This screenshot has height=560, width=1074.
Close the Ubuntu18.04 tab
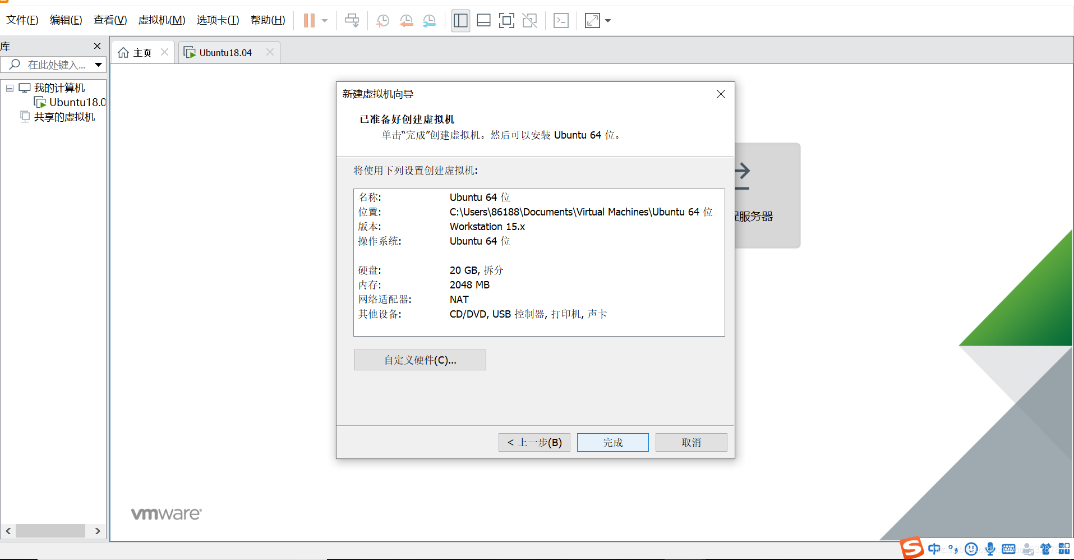click(270, 52)
